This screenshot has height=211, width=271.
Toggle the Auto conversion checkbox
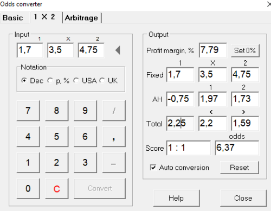[x=153, y=168]
